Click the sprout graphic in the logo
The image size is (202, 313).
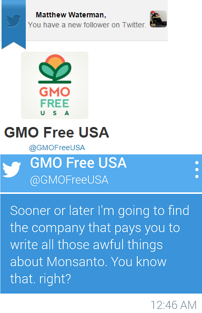click(55, 69)
